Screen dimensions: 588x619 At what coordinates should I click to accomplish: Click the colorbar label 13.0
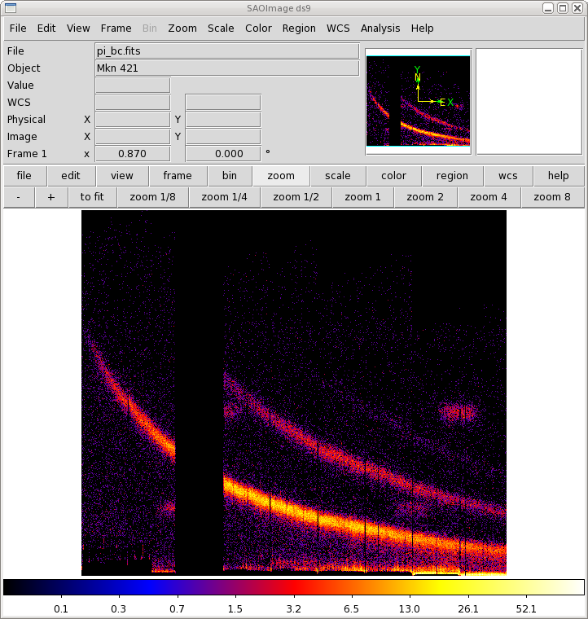coord(409,608)
